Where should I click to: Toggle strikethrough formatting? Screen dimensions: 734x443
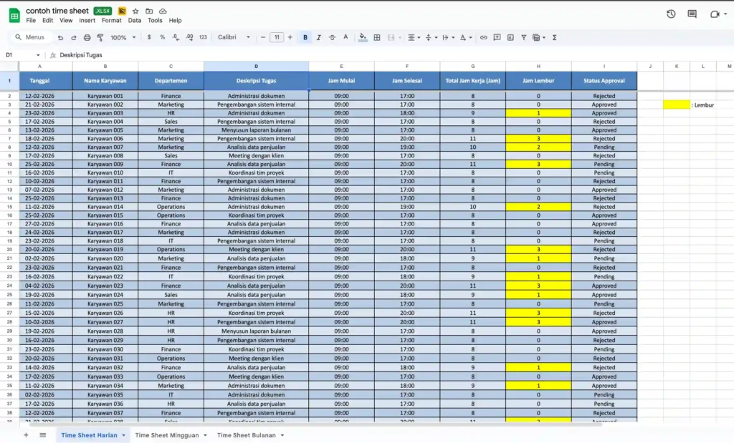332,37
